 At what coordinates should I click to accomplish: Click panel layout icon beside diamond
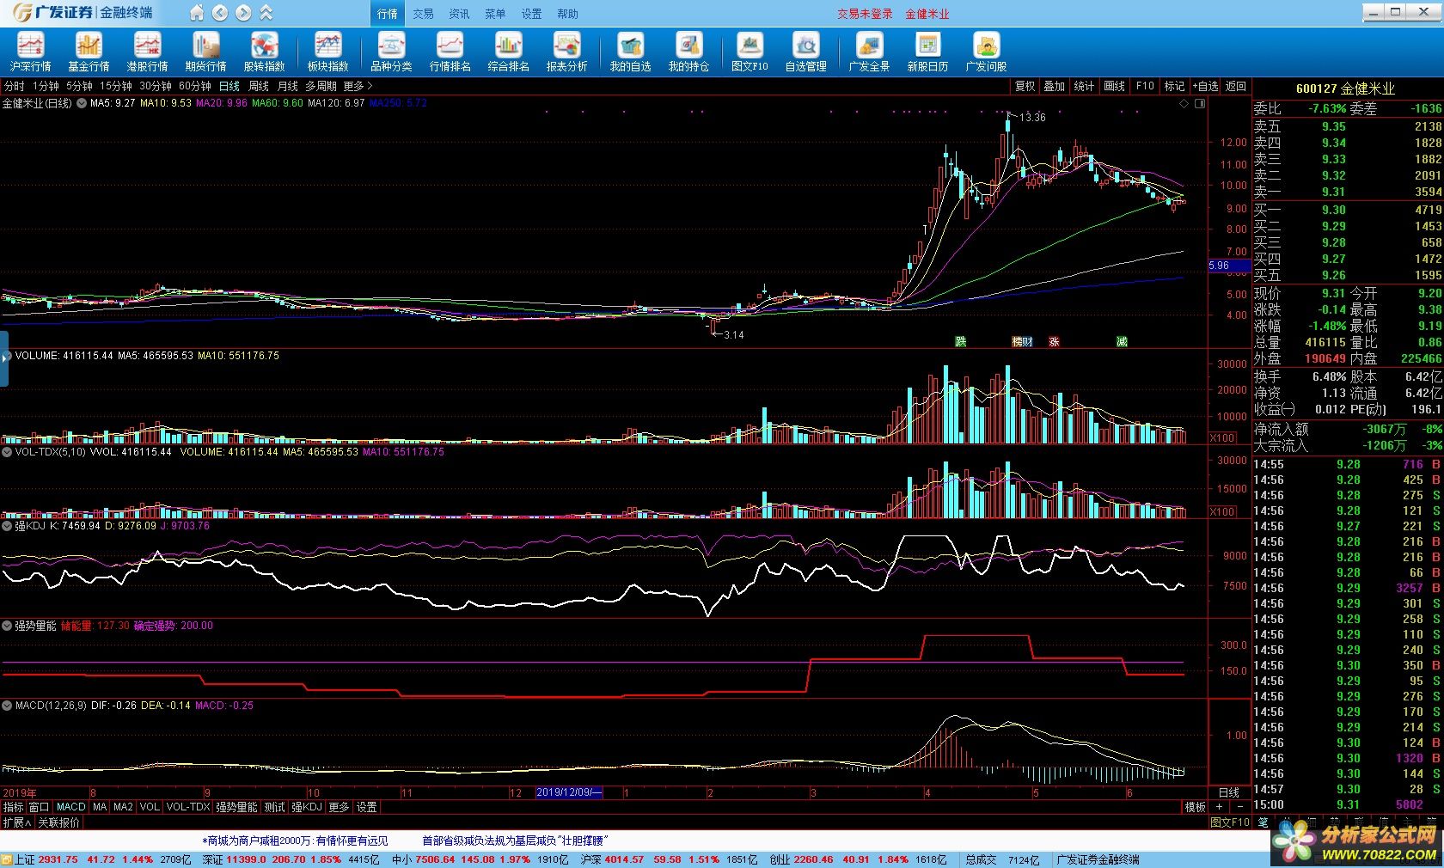(x=1200, y=103)
